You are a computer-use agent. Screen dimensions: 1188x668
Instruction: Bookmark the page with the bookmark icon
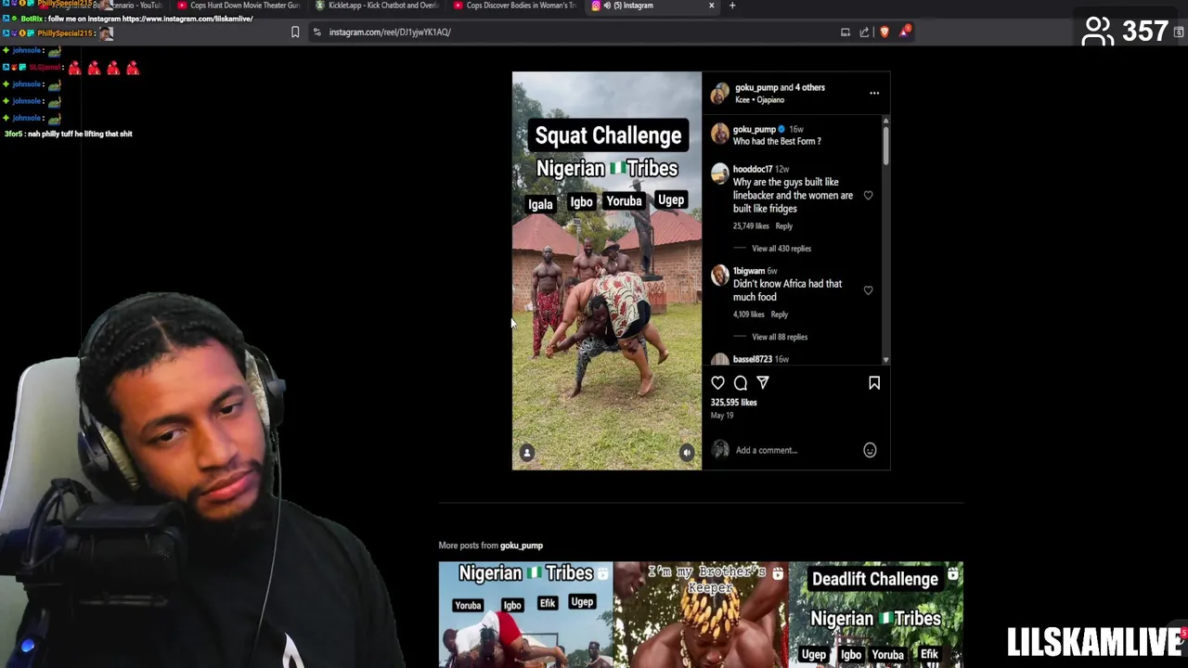point(295,32)
